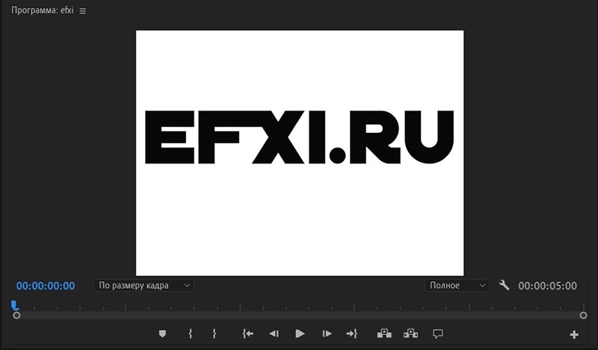The image size is (598, 350).
Task: Step back one frame
Action: click(274, 334)
